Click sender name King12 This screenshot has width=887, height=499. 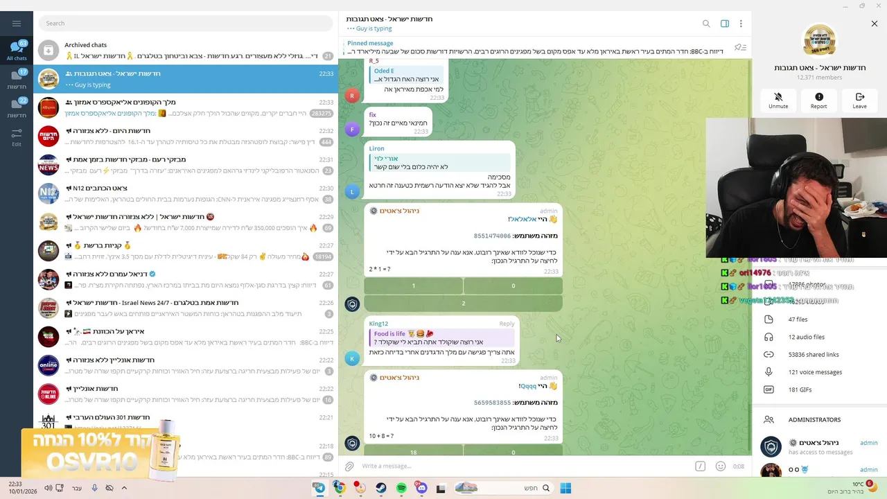378,324
